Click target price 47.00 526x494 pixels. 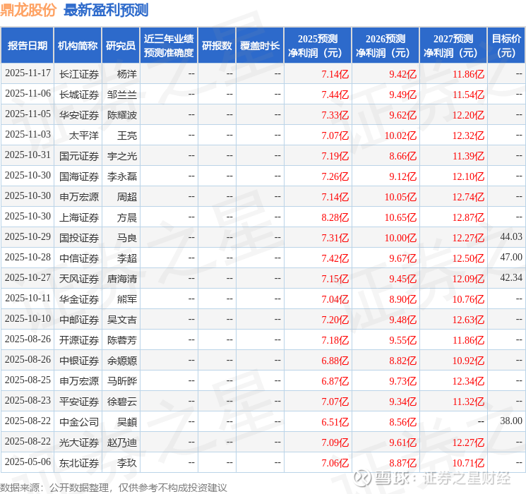click(x=511, y=257)
